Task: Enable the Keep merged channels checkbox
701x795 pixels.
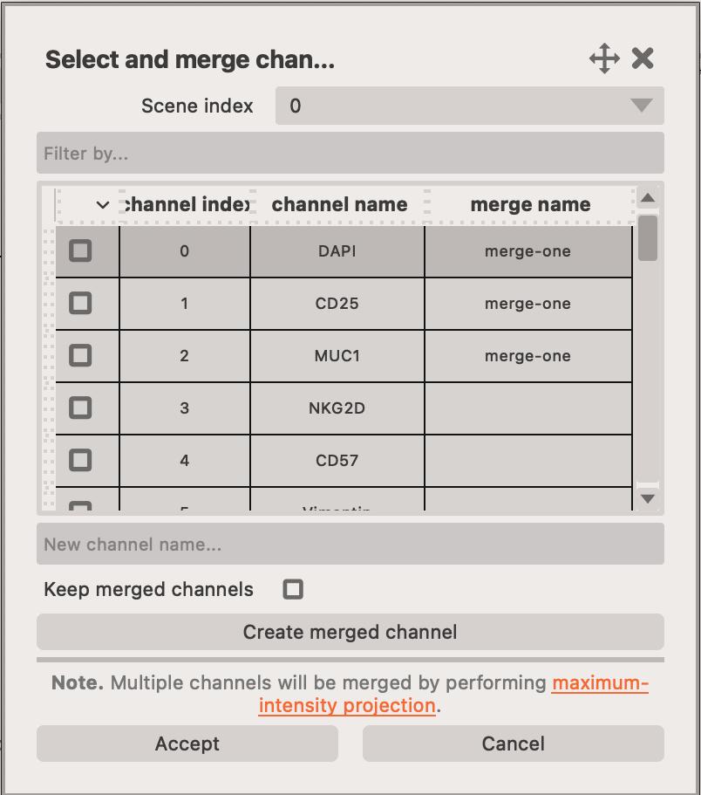Action: pyautogui.click(x=293, y=590)
